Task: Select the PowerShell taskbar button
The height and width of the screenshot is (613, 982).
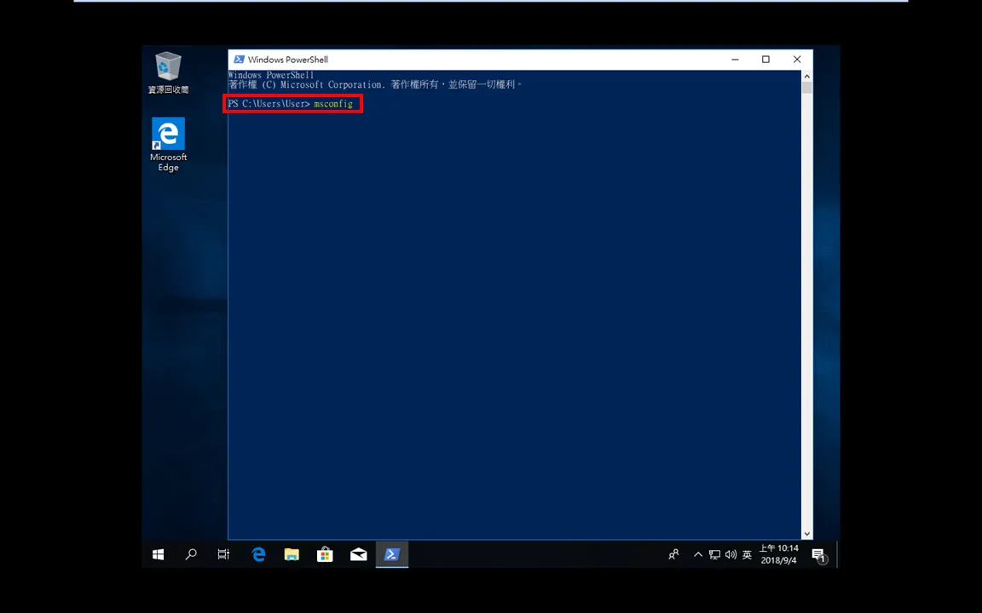Action: click(392, 554)
